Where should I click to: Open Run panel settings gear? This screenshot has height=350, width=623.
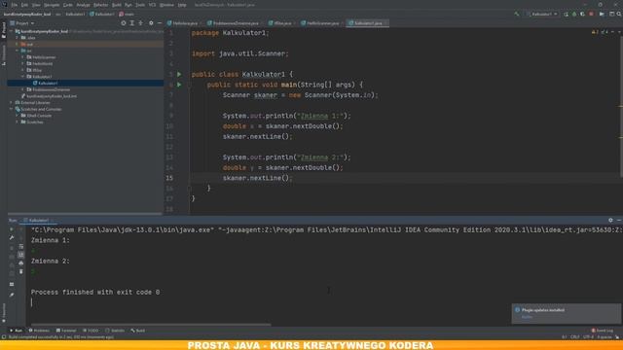pos(610,220)
